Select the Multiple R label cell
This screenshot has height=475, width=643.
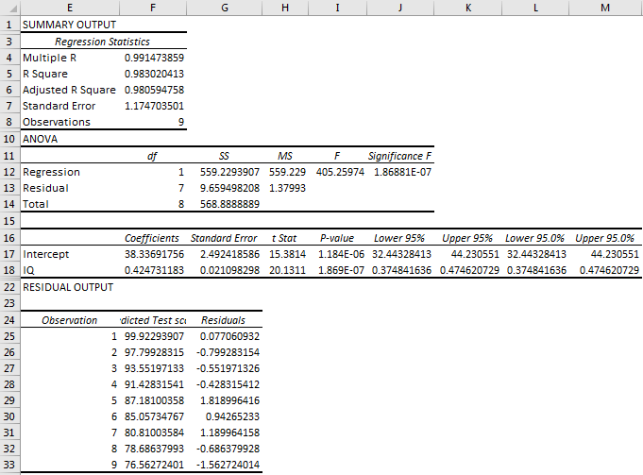click(x=50, y=58)
